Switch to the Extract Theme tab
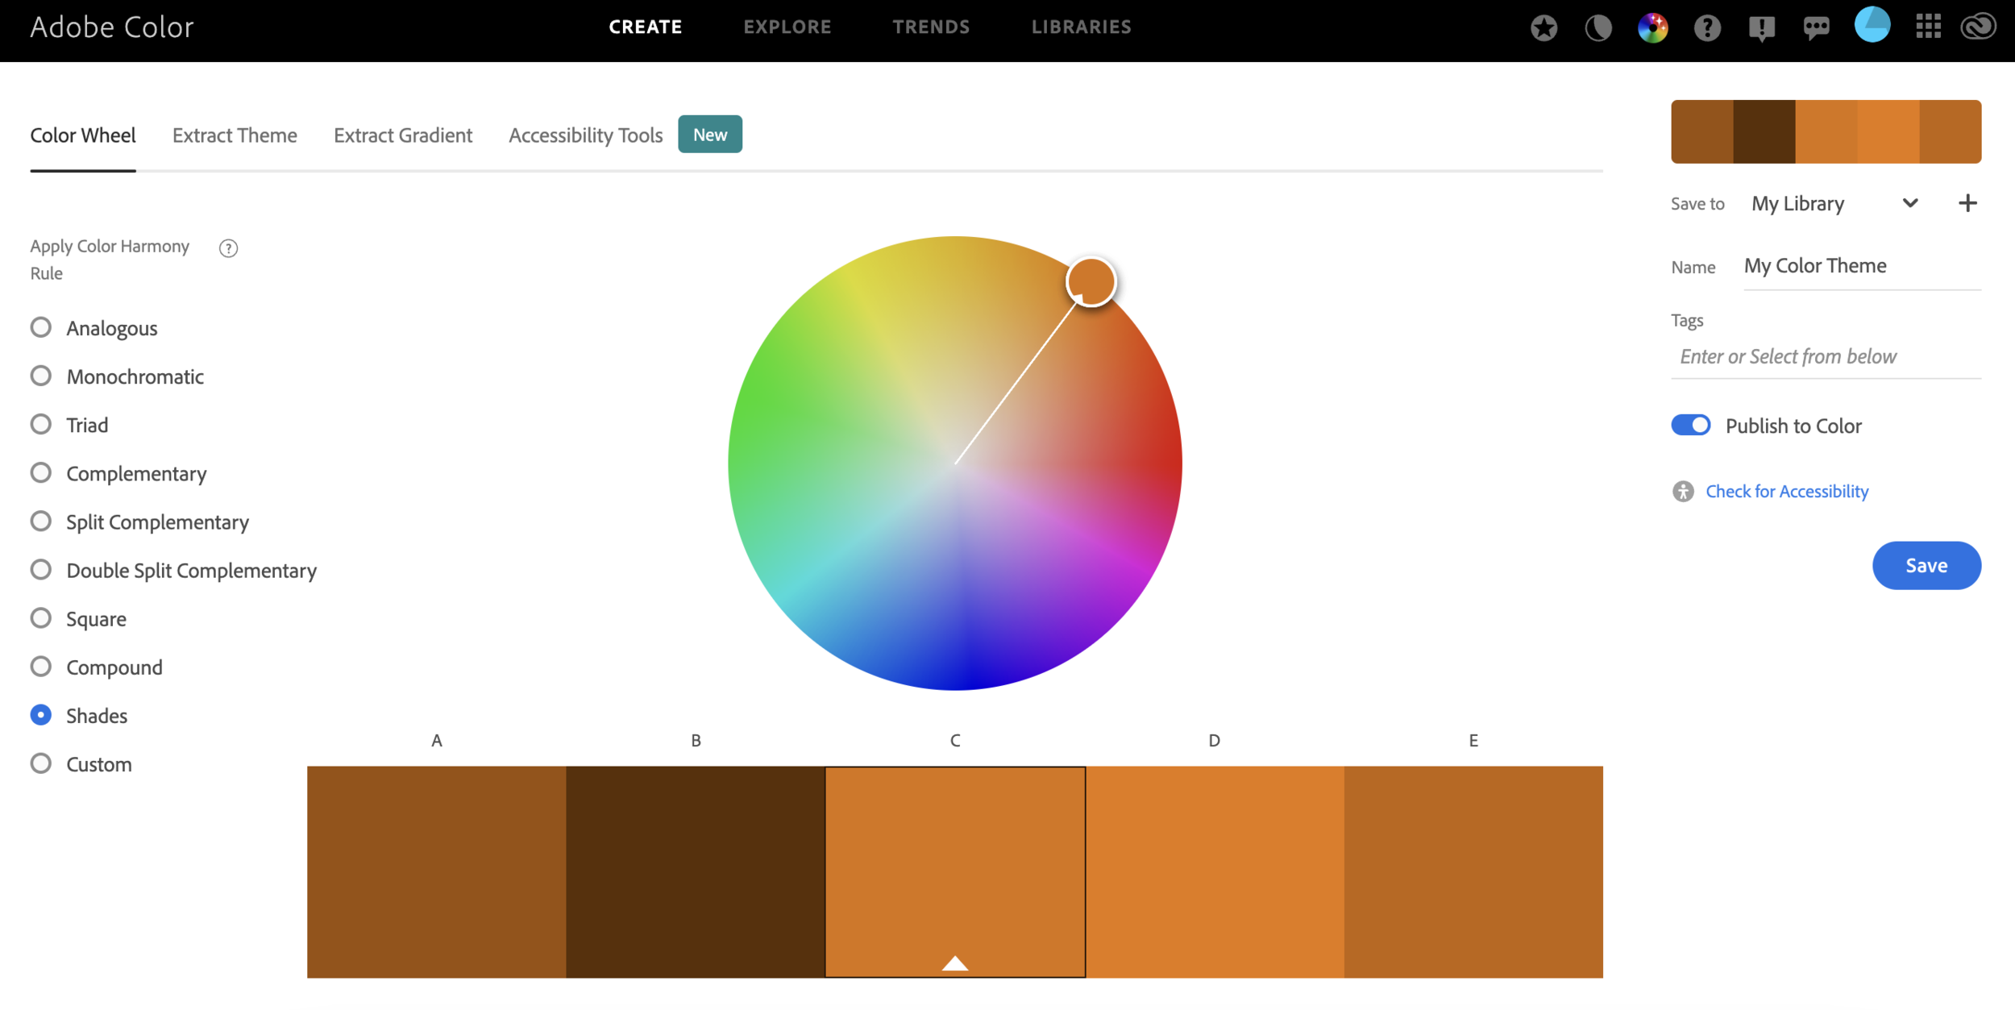2015x1010 pixels. point(235,135)
